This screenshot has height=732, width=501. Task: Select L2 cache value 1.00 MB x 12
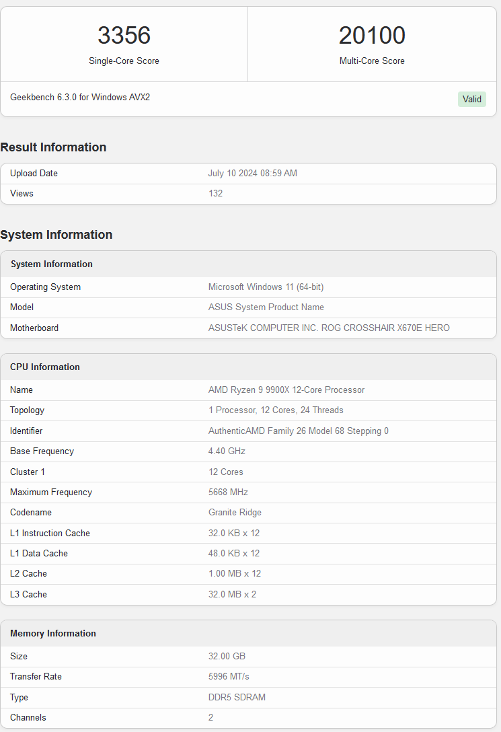[235, 573]
